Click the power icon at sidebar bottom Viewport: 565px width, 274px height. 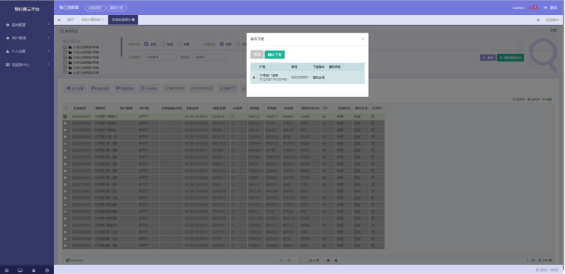click(47, 270)
